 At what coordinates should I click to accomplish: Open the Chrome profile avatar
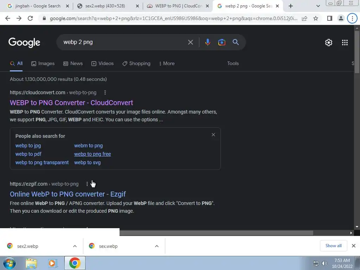coord(341,18)
